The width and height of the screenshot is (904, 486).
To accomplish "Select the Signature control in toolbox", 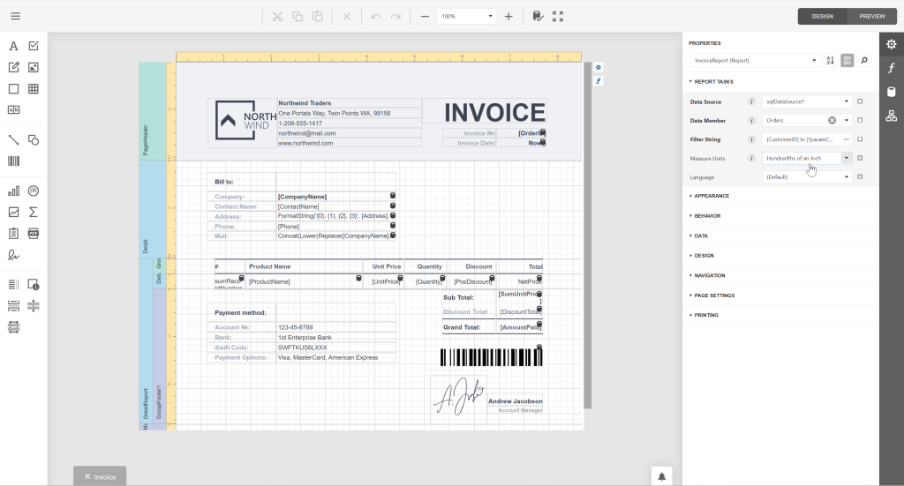I will pyautogui.click(x=14, y=255).
